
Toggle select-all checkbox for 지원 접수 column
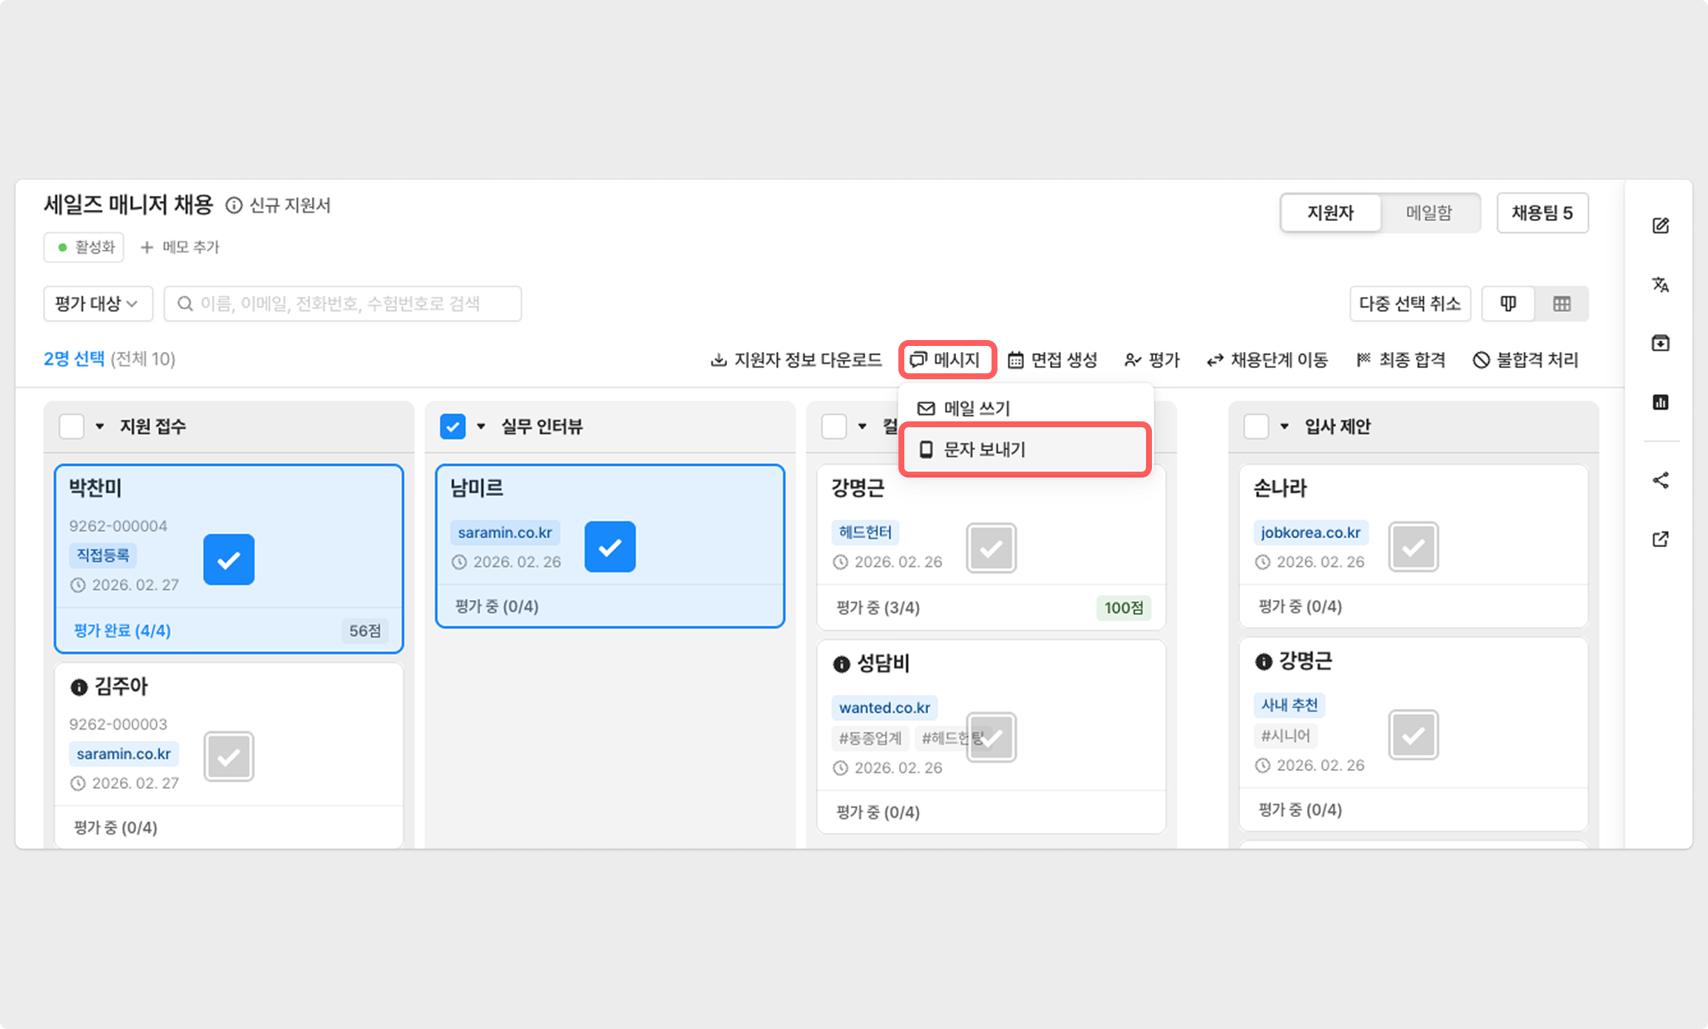(x=72, y=427)
